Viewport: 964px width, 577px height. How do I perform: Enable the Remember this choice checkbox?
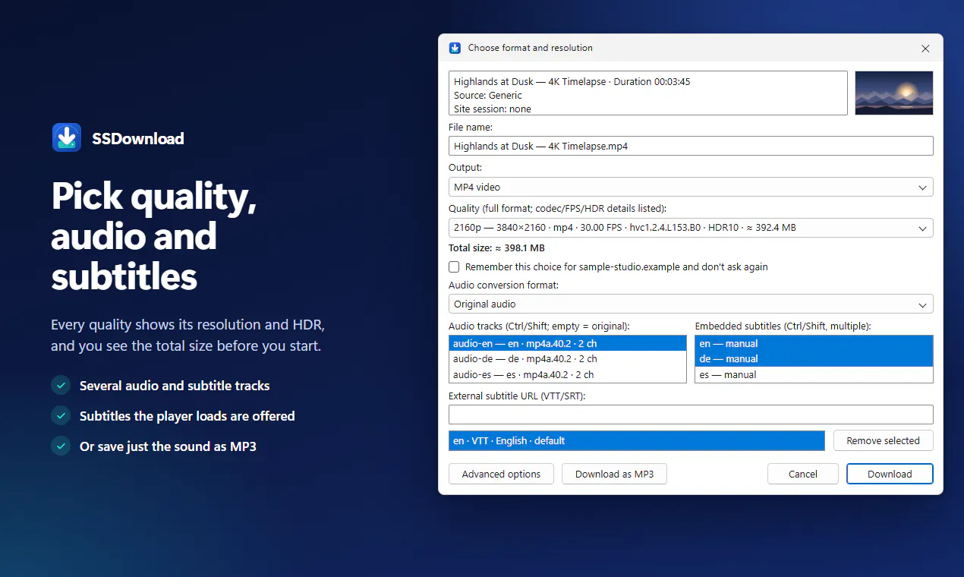[x=454, y=267]
